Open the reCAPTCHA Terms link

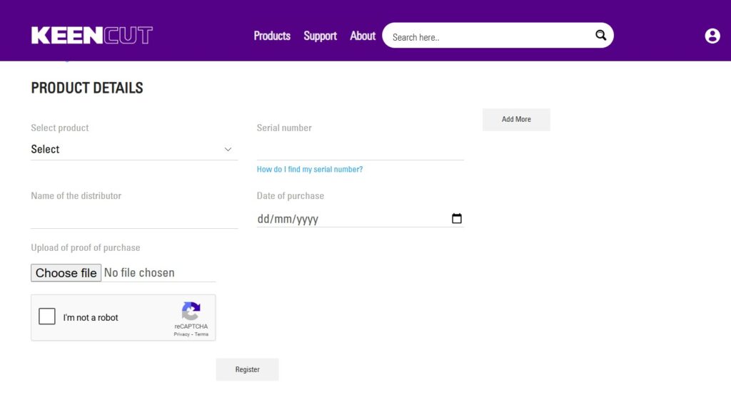202,334
